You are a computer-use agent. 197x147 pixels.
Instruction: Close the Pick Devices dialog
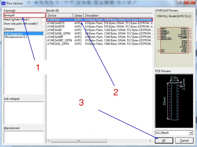coord(190,2)
